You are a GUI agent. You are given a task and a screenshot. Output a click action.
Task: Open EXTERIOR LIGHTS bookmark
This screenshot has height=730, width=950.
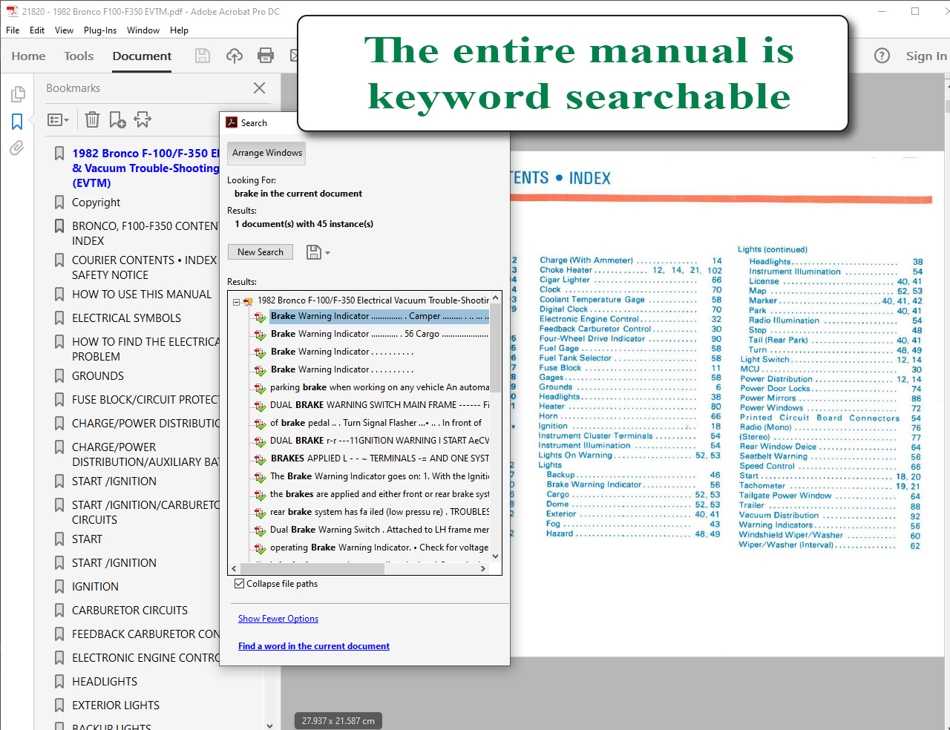[x=116, y=706]
